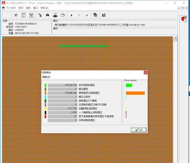This screenshot has height=163, width=190.
Task: Stop the task with the stop button
Action: [87, 15]
